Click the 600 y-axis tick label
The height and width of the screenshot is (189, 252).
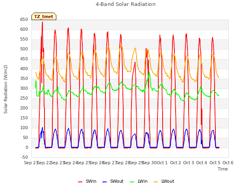pos(24,30)
